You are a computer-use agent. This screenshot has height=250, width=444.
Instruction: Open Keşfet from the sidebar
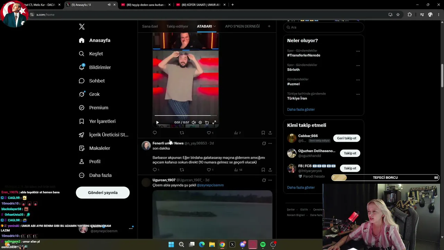(x=91, y=54)
